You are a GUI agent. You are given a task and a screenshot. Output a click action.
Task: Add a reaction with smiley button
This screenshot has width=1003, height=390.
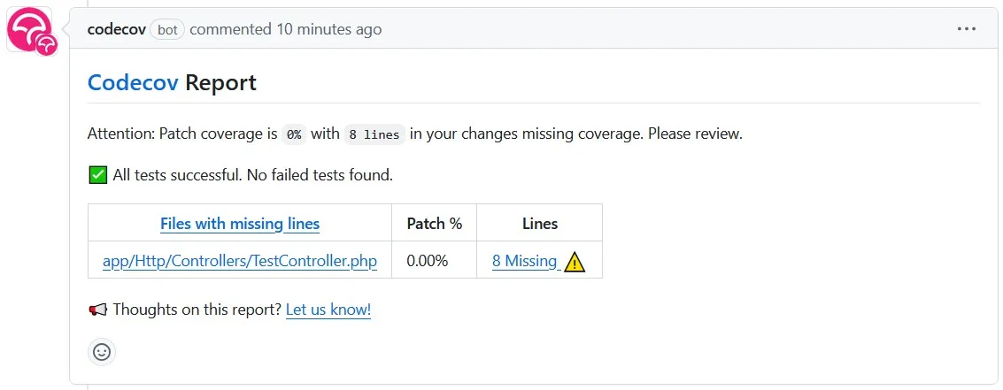coord(102,352)
